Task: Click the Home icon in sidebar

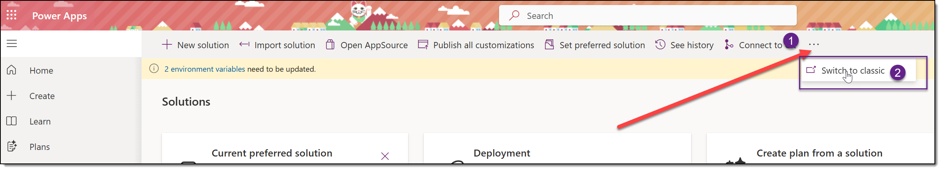Action: pos(12,70)
